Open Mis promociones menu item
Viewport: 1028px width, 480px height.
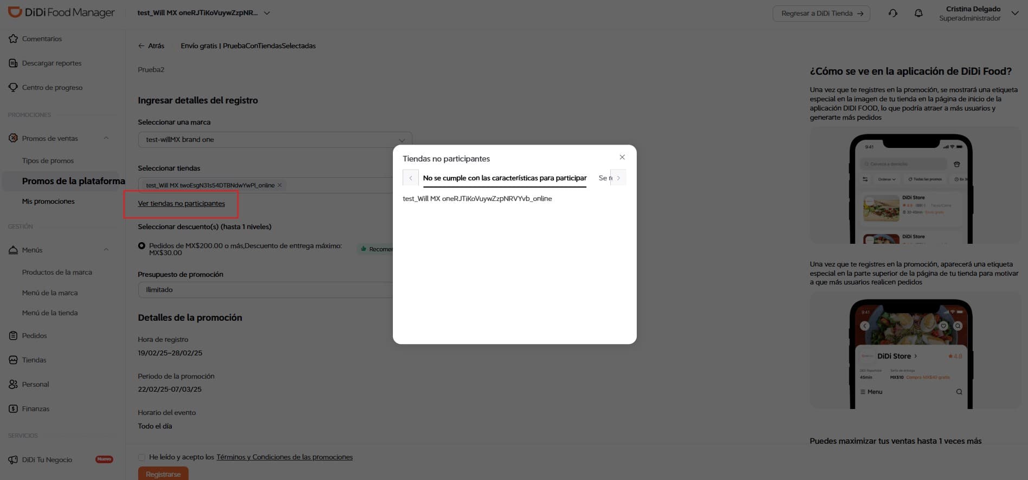pos(48,202)
